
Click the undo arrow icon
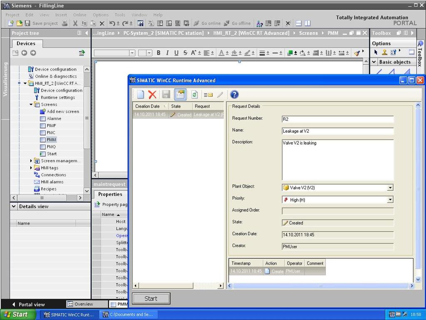pyautogui.click(x=112, y=23)
